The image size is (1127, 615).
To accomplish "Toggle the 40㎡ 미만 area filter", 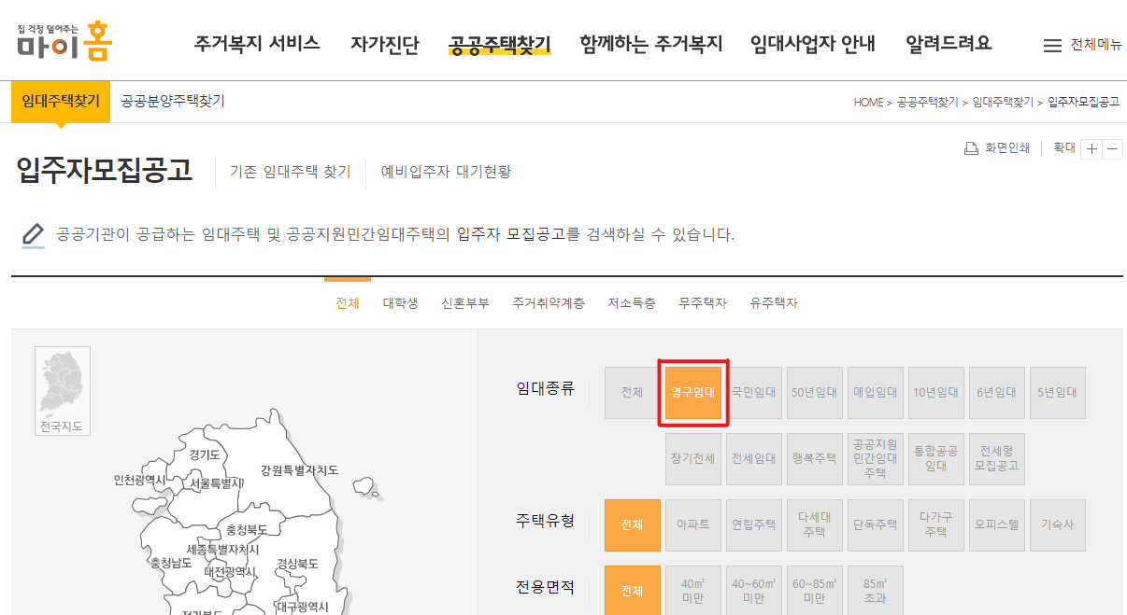I will click(x=692, y=589).
